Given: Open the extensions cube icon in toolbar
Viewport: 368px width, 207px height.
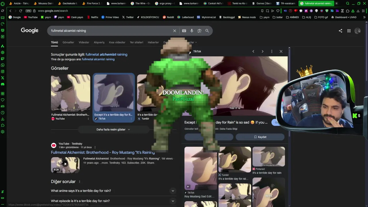Looking at the screenshot, I should tap(348, 11).
